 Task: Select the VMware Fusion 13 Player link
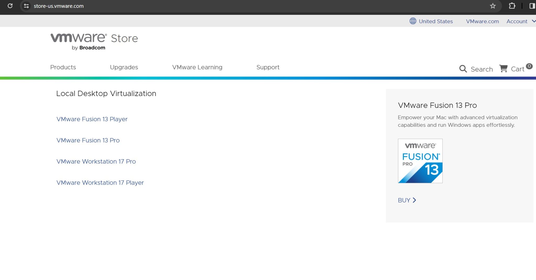pyautogui.click(x=92, y=119)
